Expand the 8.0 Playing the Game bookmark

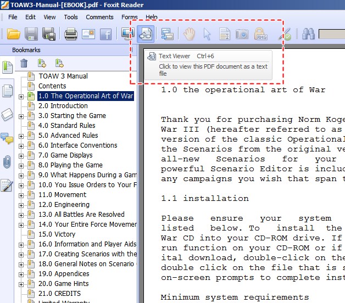[21, 166]
